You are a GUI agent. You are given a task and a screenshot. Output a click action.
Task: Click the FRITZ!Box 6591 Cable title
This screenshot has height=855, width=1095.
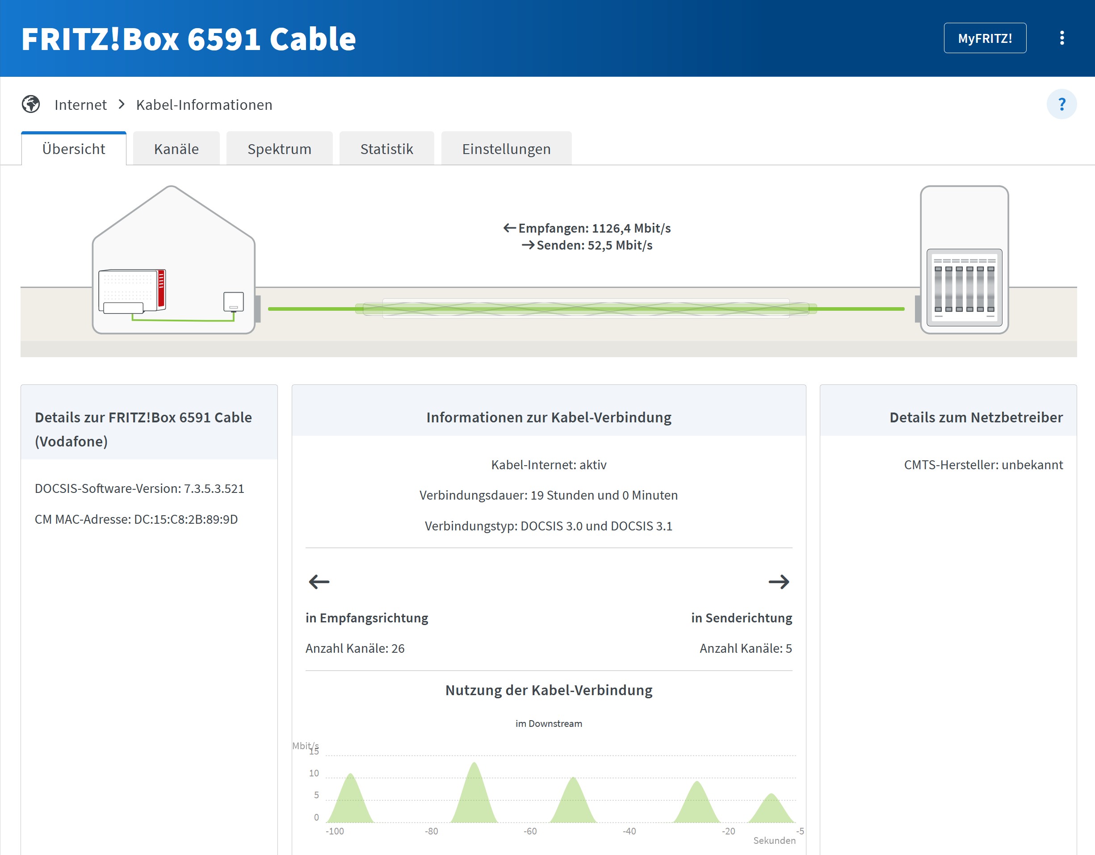tap(189, 39)
